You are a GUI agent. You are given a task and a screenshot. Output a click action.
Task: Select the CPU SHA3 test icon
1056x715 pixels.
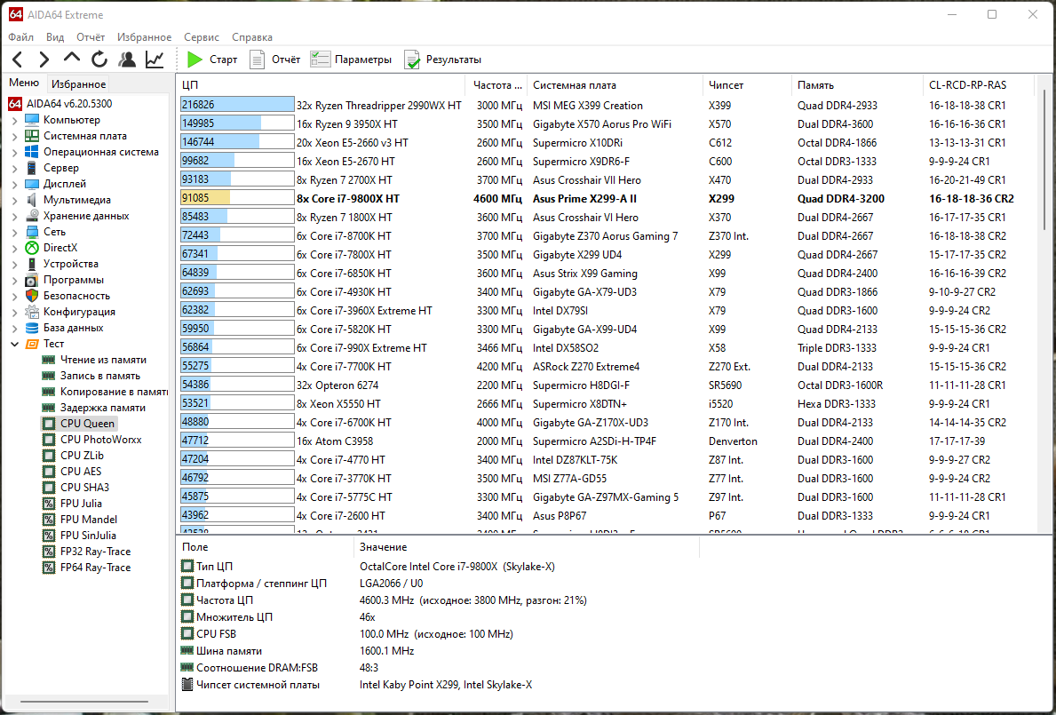point(49,488)
